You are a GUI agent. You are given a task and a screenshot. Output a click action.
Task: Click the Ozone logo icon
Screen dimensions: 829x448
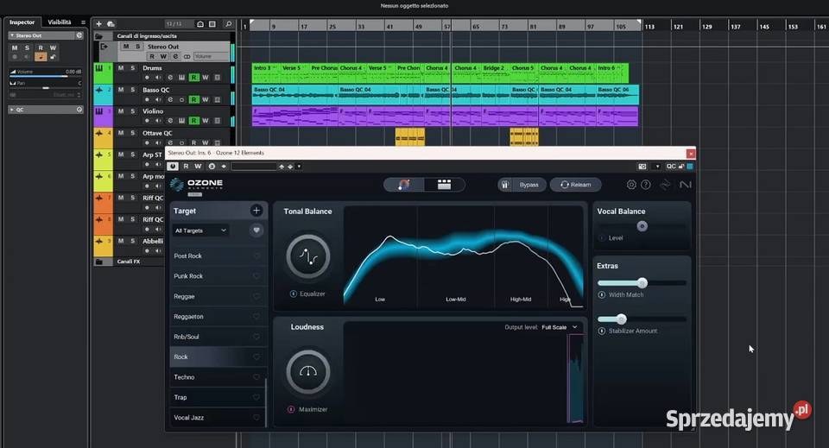pyautogui.click(x=176, y=185)
